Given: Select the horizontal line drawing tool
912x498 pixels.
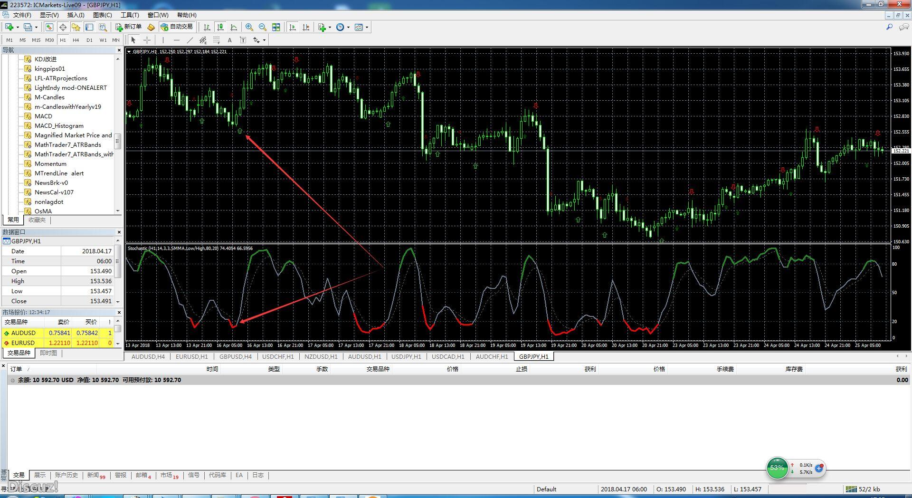Looking at the screenshot, I should [x=177, y=40].
